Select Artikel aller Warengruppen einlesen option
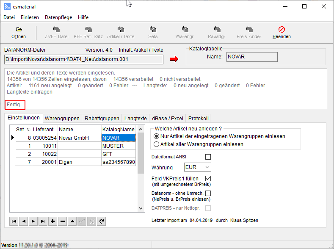Viewport: 334px width, 249px height. (156, 144)
